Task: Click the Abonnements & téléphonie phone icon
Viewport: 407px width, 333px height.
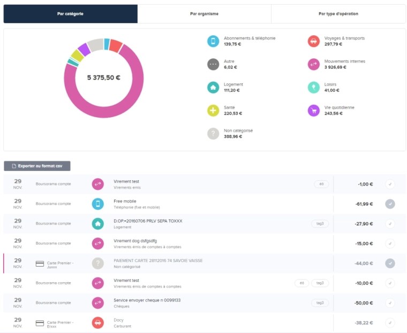Action: point(213,41)
